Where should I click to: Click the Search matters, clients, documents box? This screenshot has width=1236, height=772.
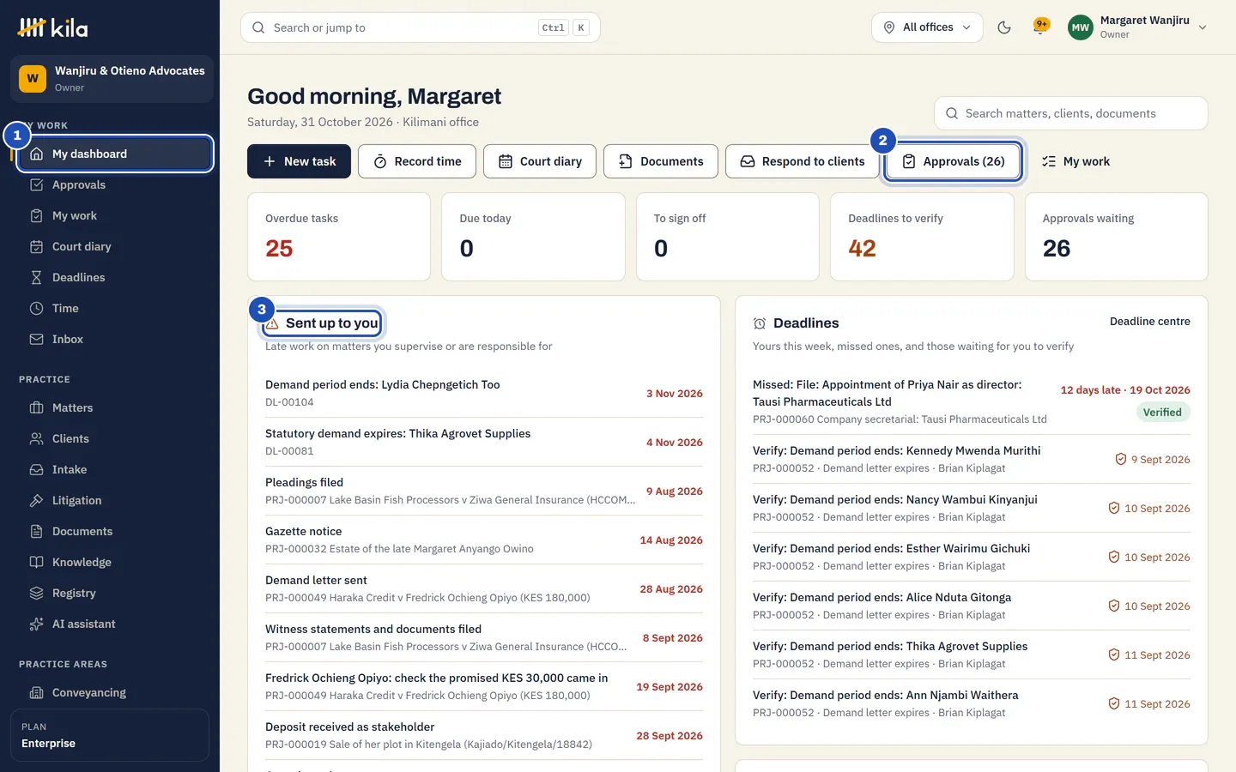pos(1071,113)
